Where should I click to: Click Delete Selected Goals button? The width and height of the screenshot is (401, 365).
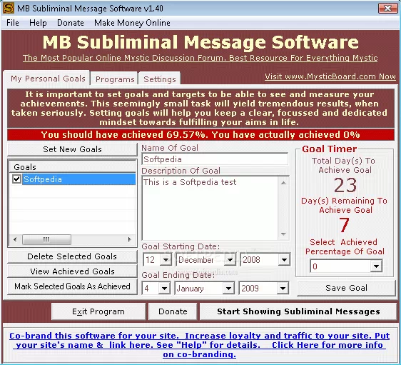[72, 256]
